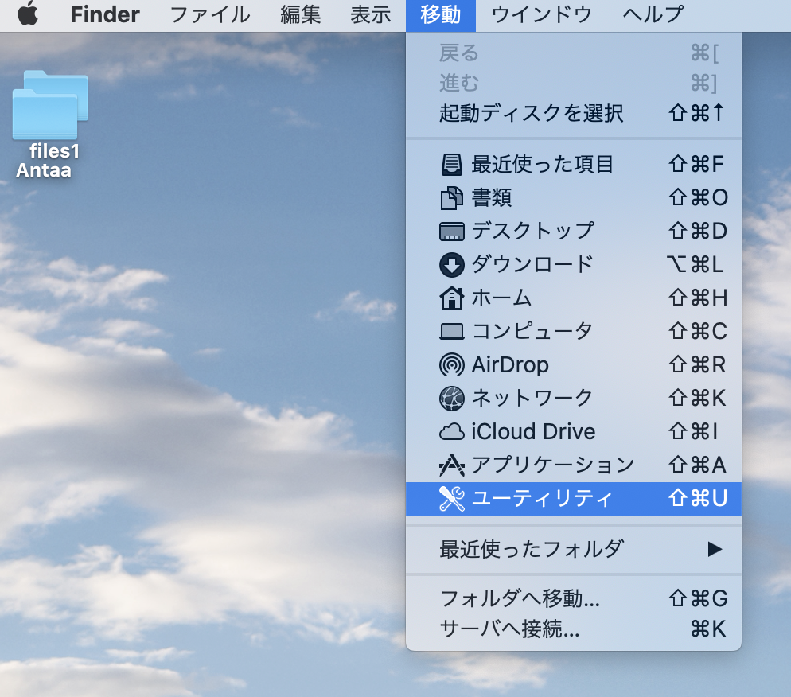Choose アプリケーション menu entry

pyautogui.click(x=574, y=465)
